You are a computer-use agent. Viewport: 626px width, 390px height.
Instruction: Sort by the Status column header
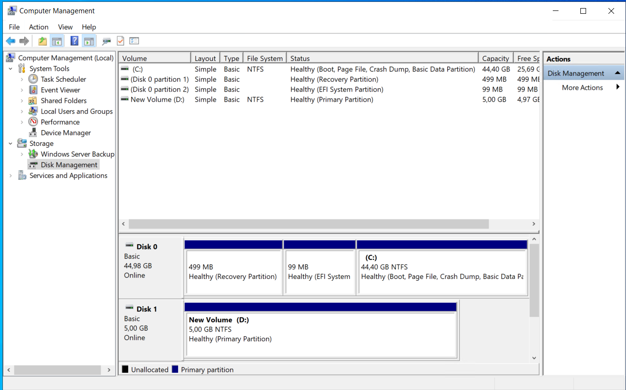pos(383,58)
